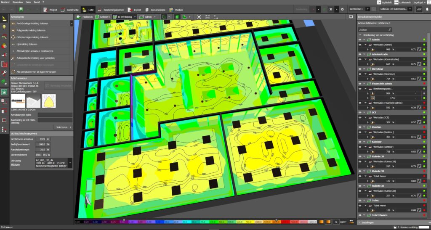
Task: Click the X cancel calculation icon
Action: (331, 9)
